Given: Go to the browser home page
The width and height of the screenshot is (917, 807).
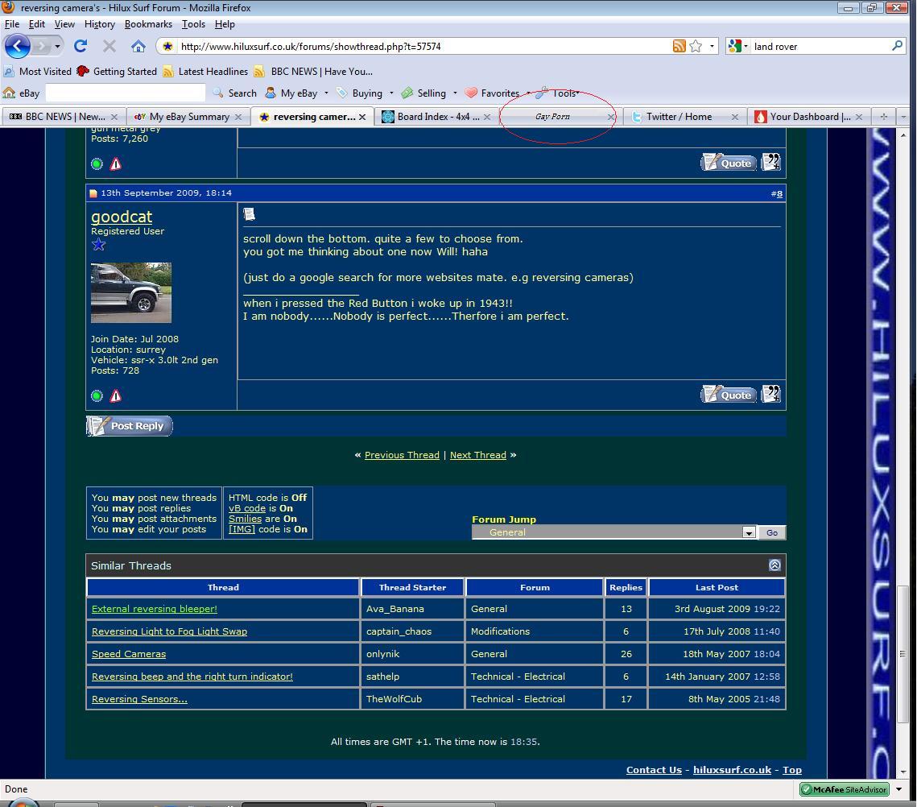Looking at the screenshot, I should (x=138, y=46).
